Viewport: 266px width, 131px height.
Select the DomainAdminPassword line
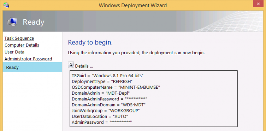click(x=109, y=99)
